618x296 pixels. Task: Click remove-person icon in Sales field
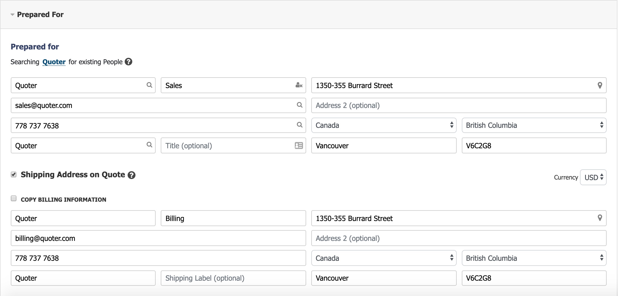click(x=299, y=85)
